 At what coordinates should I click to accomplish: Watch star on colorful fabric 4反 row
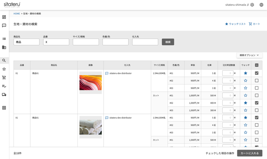pyautogui.click(x=246, y=81)
